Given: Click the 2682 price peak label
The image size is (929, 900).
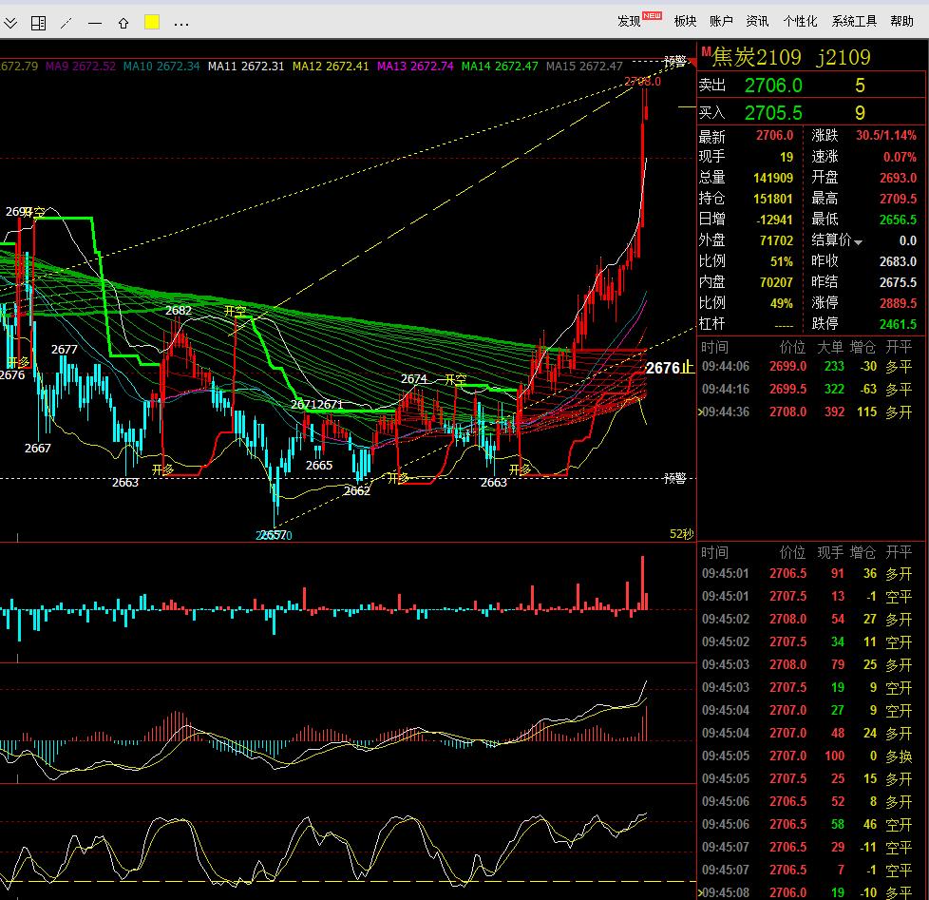Looking at the screenshot, I should [179, 310].
